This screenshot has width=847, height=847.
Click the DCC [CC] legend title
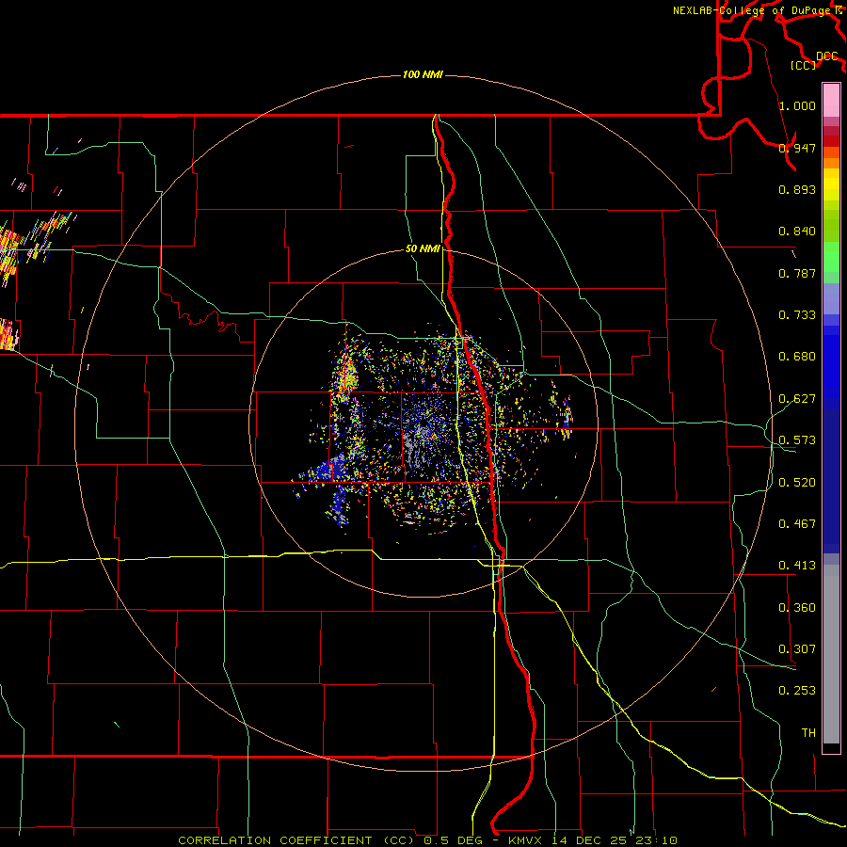[815, 60]
